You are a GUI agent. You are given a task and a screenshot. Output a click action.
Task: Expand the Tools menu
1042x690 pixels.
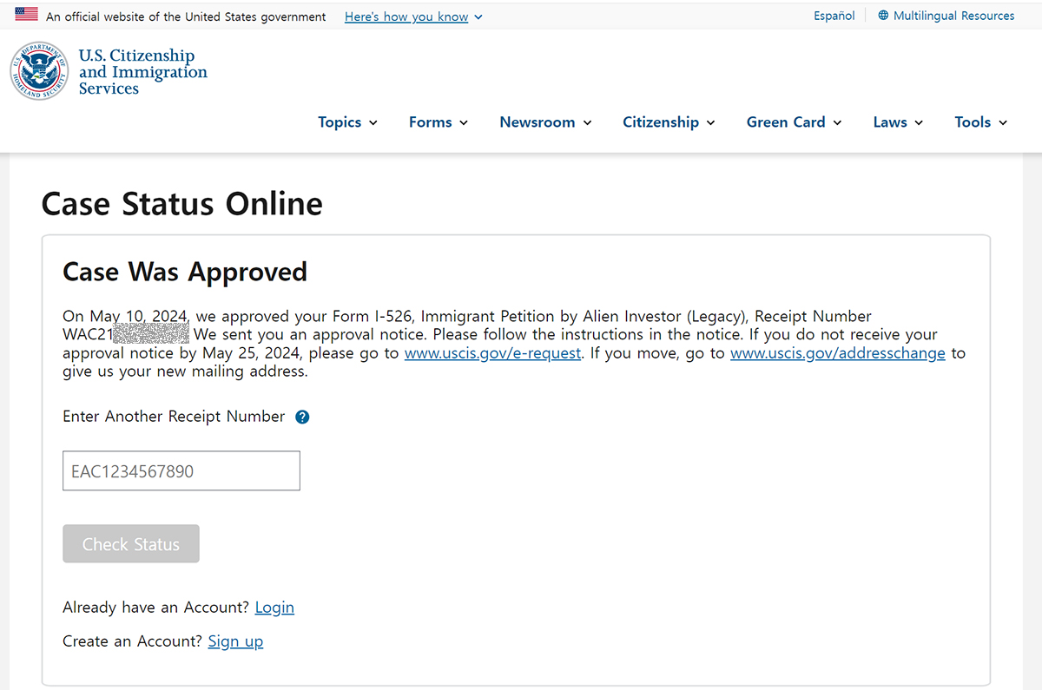coord(981,122)
